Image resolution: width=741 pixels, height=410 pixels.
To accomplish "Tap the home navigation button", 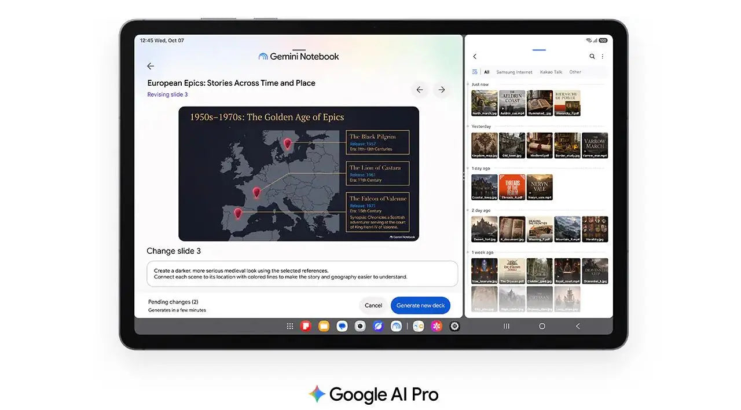I will [542, 327].
